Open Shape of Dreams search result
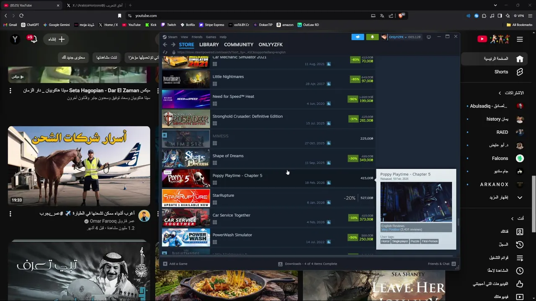 coord(268,159)
